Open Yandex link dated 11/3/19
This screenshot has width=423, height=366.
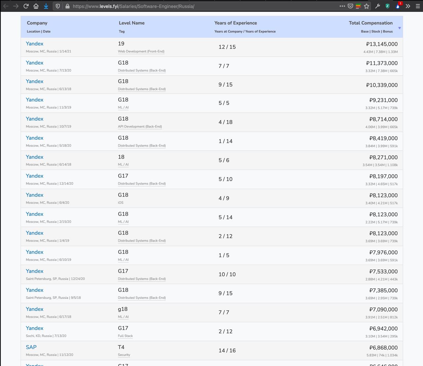point(34,100)
